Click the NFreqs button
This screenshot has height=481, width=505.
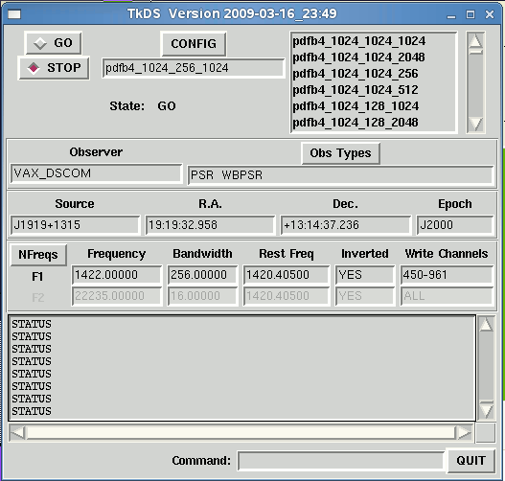(x=38, y=255)
